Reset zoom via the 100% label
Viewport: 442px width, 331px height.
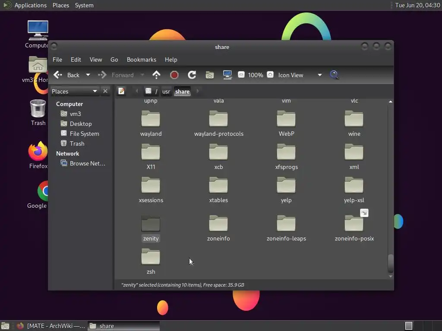pyautogui.click(x=256, y=75)
